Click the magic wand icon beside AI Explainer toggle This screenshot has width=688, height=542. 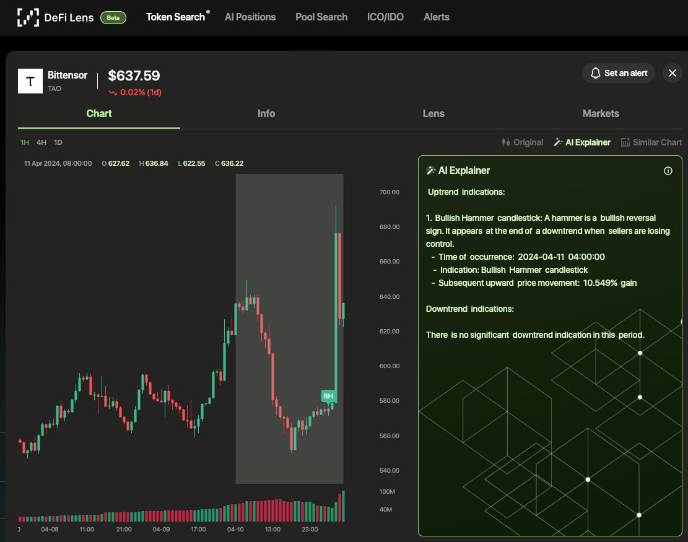558,142
